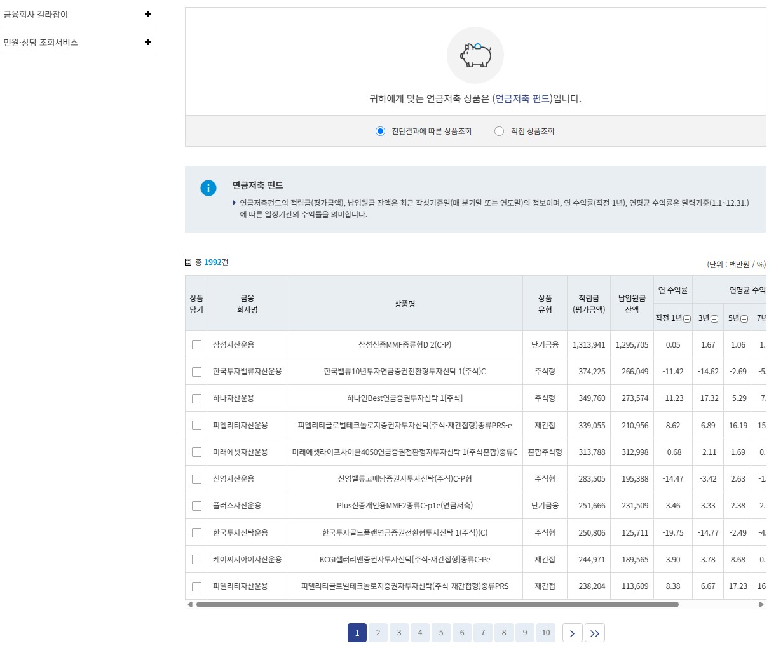Image resolution: width=769 pixels, height=648 pixels.
Task: Sort by 5년 column minus icon
Action: tap(744, 318)
